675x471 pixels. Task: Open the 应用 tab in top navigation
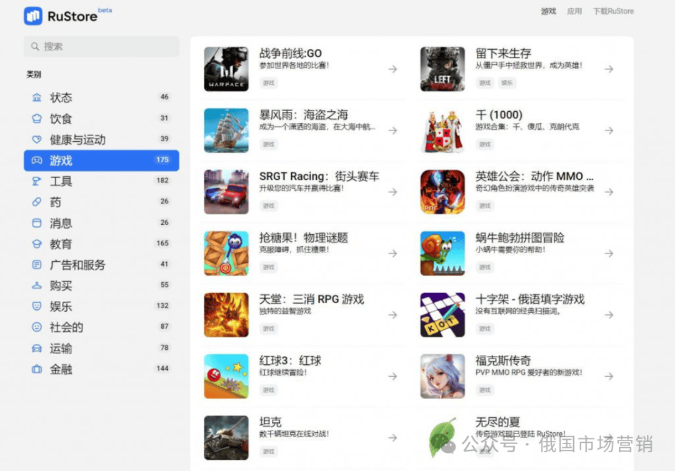point(574,11)
